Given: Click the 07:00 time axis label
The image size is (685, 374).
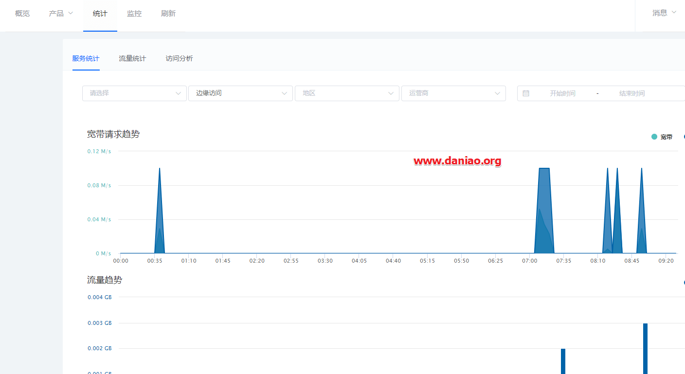Looking at the screenshot, I should click(x=530, y=261).
